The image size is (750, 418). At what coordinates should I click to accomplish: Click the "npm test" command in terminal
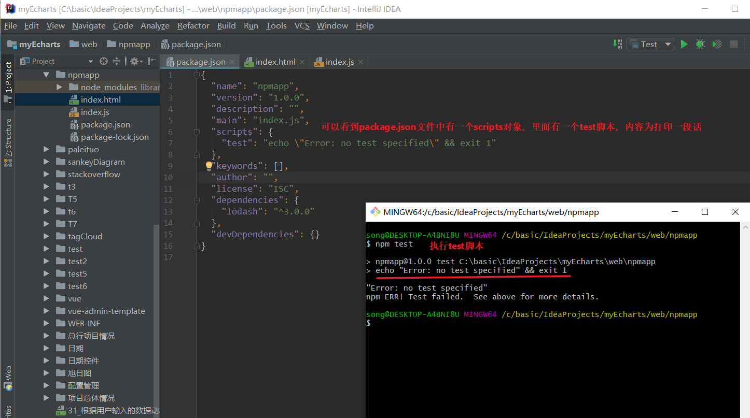coord(394,244)
